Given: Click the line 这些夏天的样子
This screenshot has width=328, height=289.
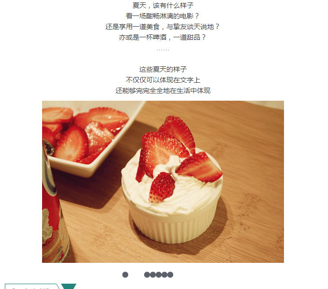Looking at the screenshot, I should coord(163,69).
